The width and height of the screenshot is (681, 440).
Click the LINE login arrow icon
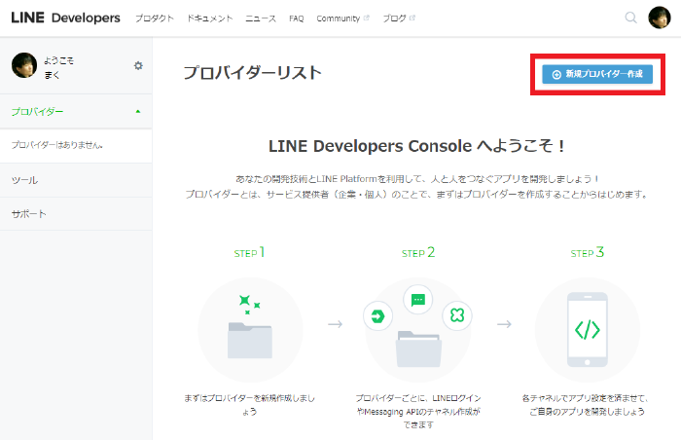tap(376, 316)
